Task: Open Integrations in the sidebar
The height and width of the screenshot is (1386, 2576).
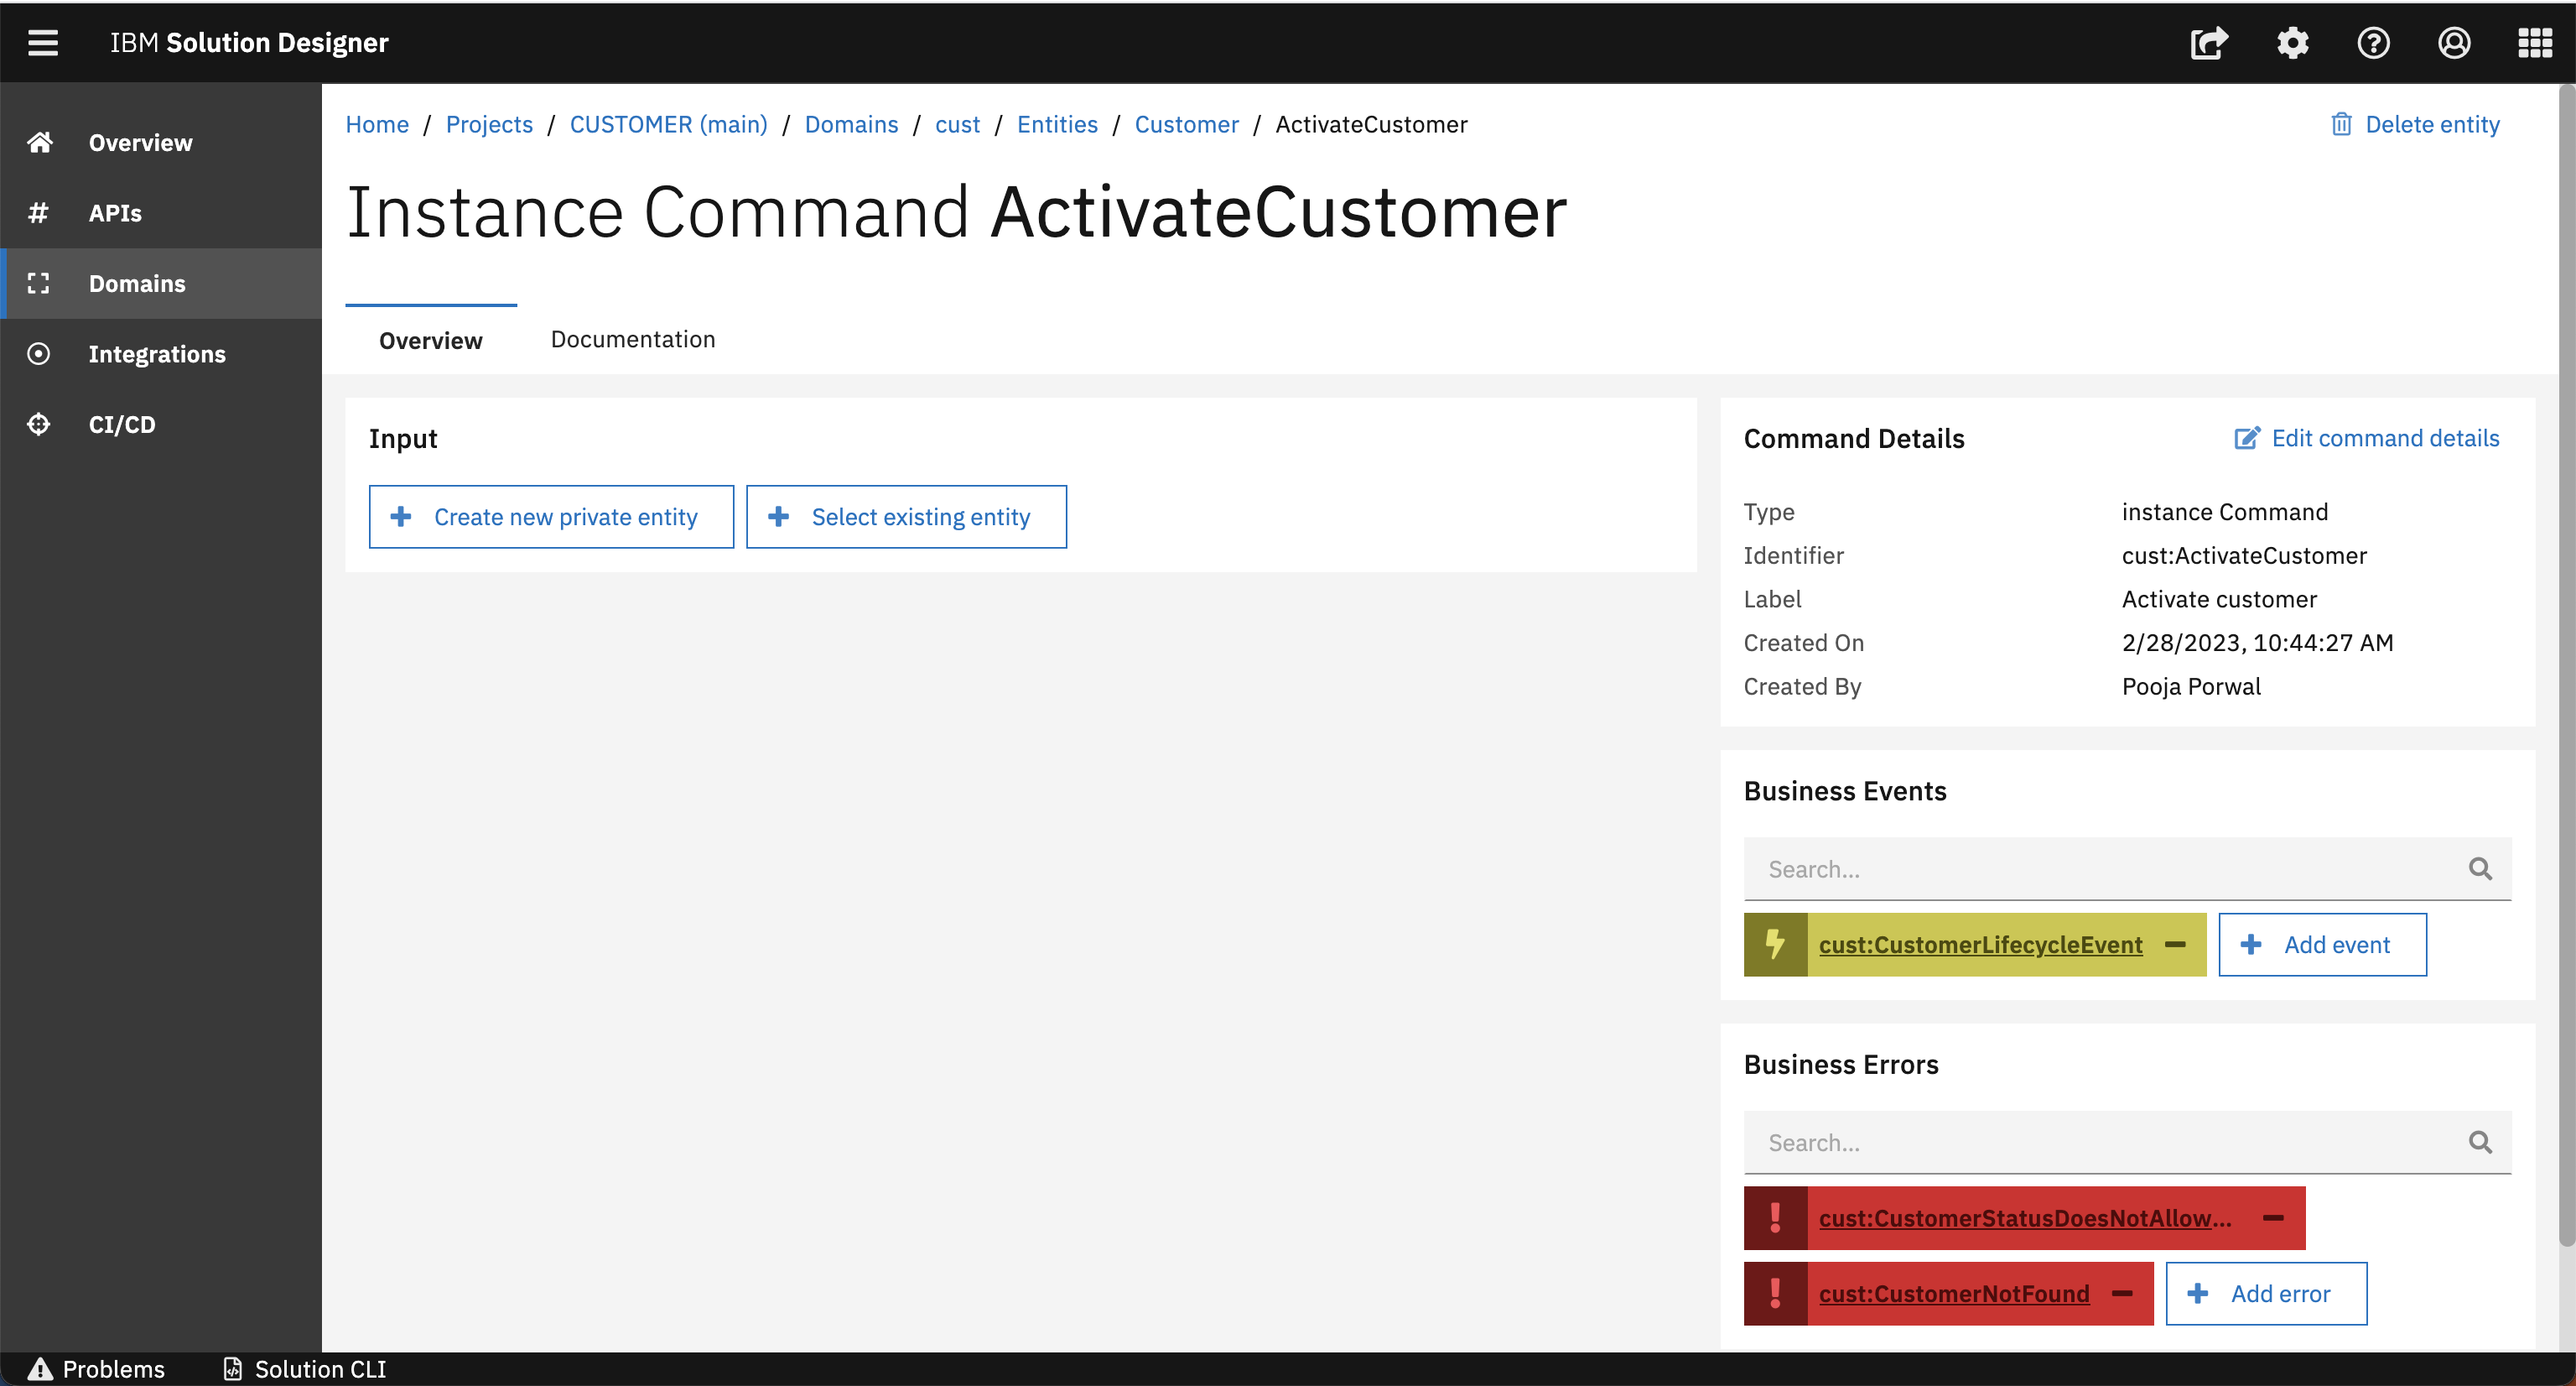Action: [x=157, y=354]
